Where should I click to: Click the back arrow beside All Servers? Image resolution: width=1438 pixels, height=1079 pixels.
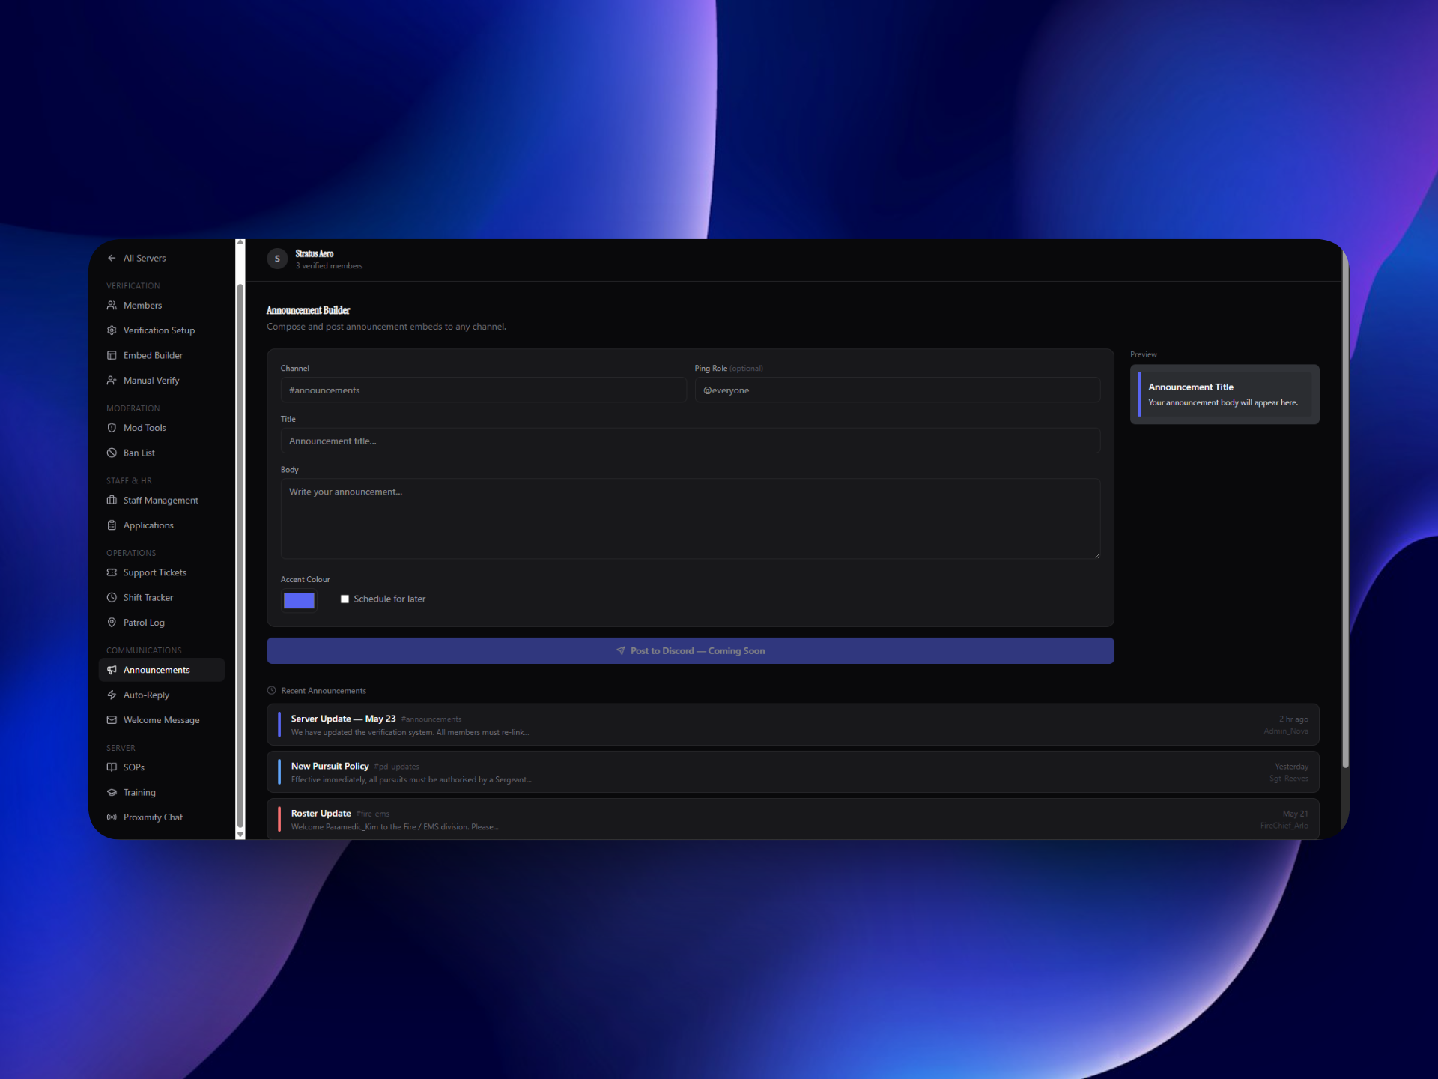[112, 258]
